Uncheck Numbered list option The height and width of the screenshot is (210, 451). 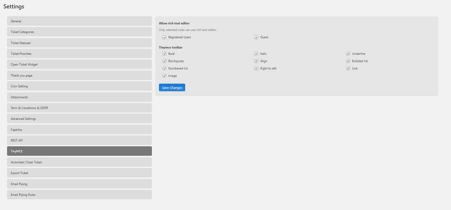164,68
